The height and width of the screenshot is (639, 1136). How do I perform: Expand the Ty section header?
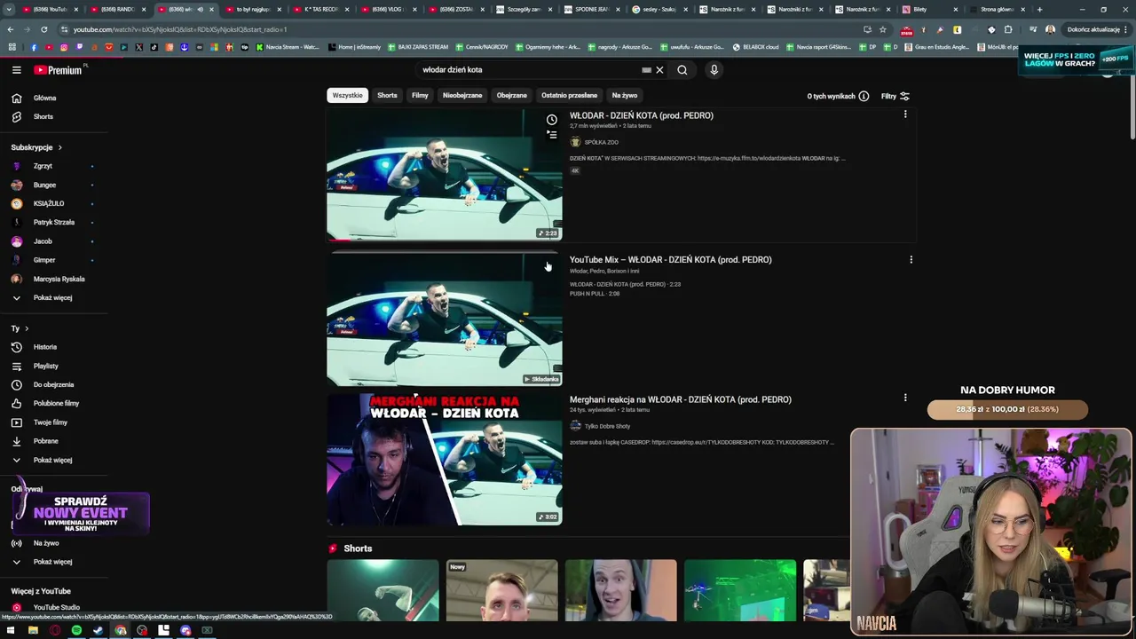point(20,328)
